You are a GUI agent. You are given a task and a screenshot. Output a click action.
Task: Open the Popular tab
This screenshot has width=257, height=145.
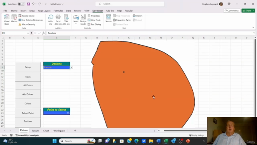pyautogui.click(x=128, y=11)
